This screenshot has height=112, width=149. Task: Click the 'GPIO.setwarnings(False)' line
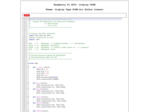pyautogui.click(x=47, y=77)
